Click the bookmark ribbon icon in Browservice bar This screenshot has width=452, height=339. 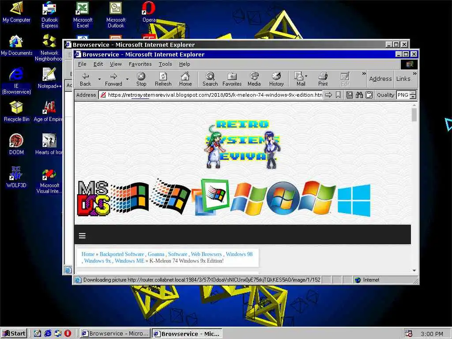(338, 95)
